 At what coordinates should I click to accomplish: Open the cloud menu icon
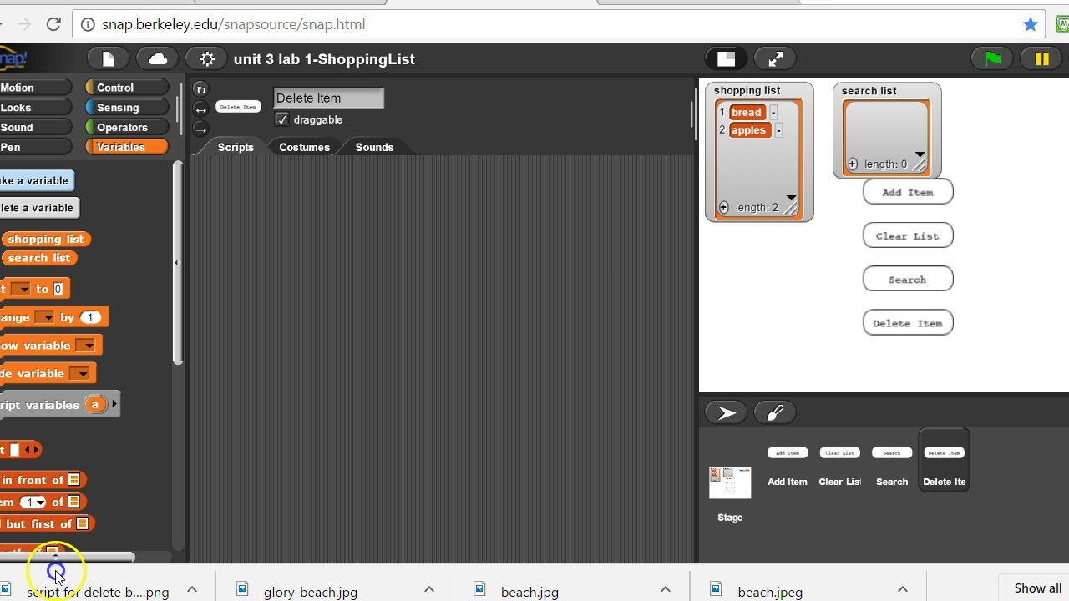[157, 58]
